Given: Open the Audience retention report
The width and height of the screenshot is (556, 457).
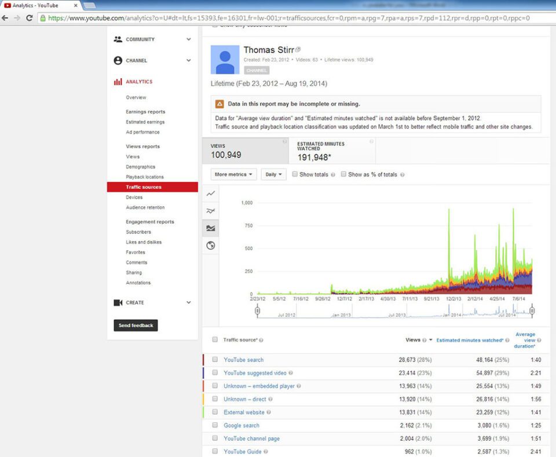Looking at the screenshot, I should tap(145, 207).
